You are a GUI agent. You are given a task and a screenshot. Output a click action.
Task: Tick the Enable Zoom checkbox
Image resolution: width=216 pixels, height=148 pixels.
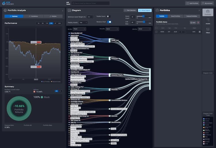pos(108,16)
